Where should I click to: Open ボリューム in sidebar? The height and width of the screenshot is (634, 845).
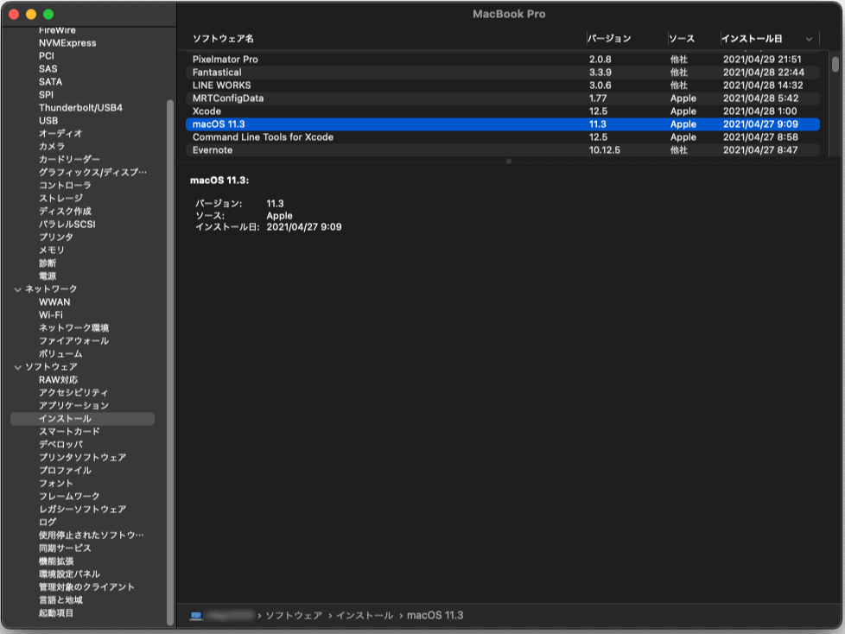(60, 354)
